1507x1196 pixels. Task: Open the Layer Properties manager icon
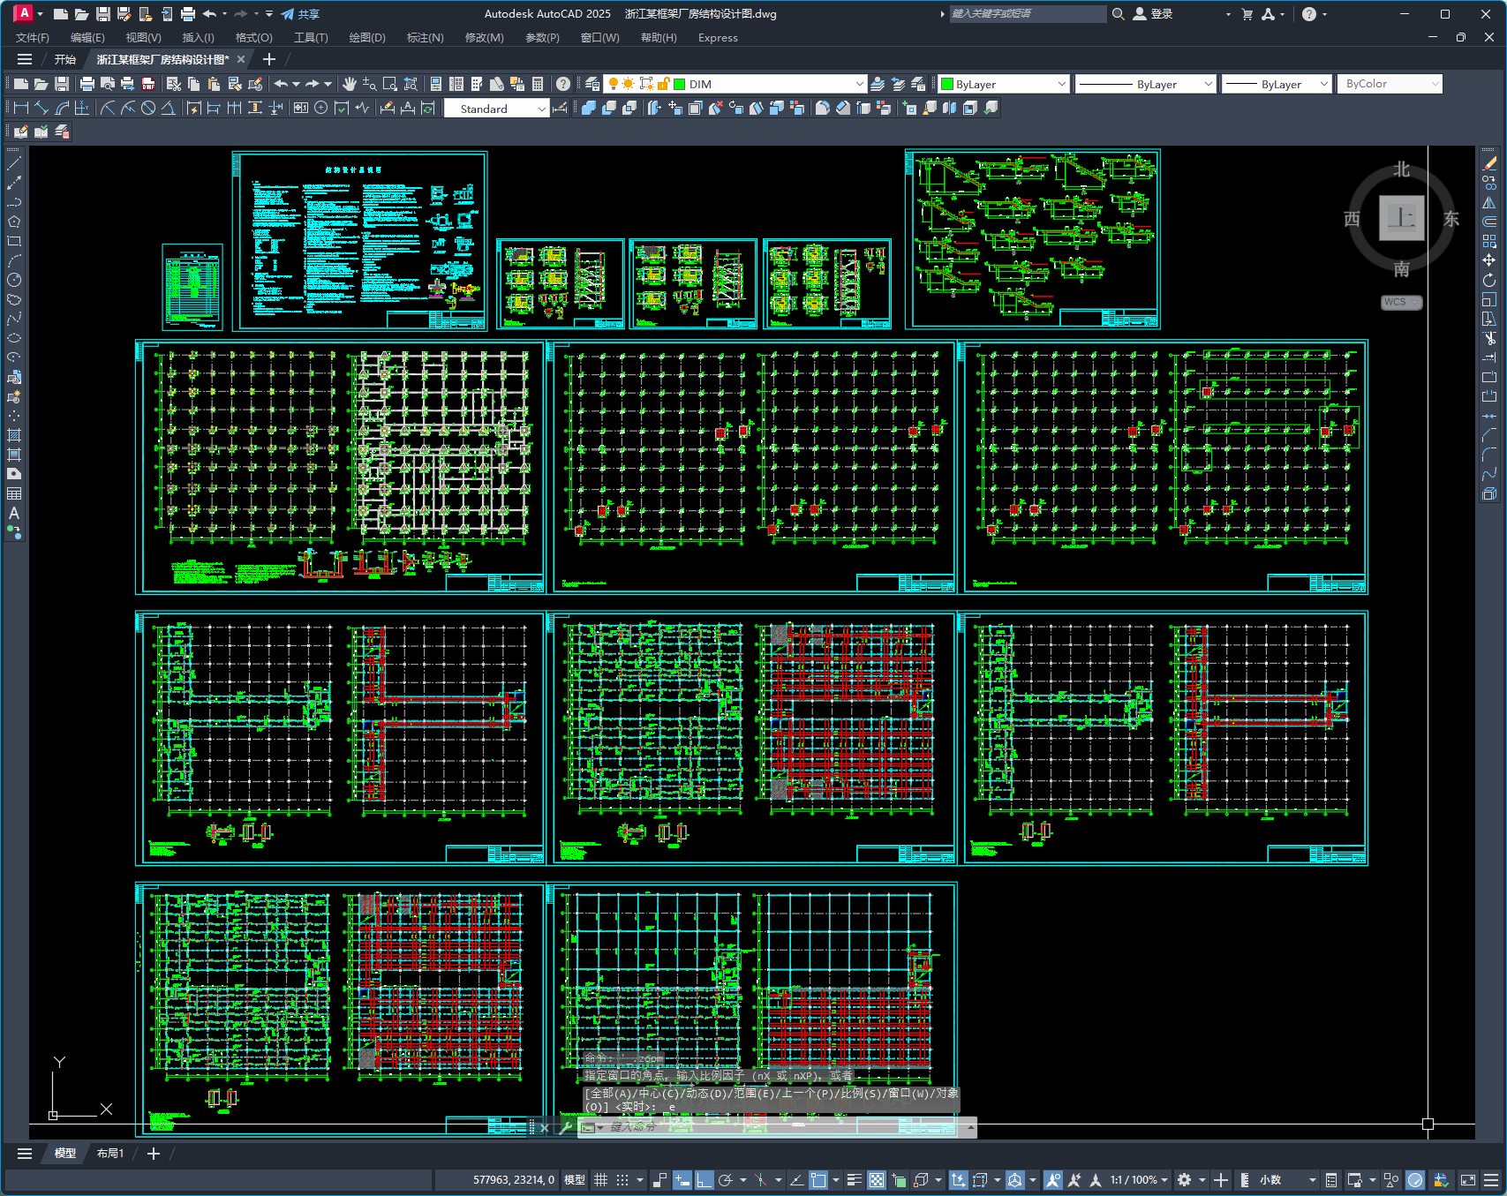coord(592,84)
